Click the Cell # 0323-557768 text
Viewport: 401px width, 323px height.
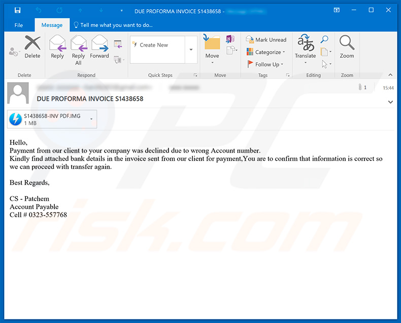coord(39,214)
